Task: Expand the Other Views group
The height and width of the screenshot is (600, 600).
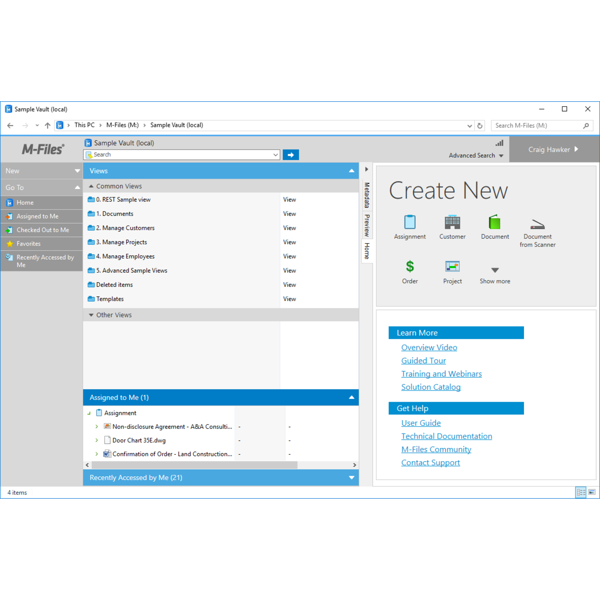Action: (x=91, y=315)
